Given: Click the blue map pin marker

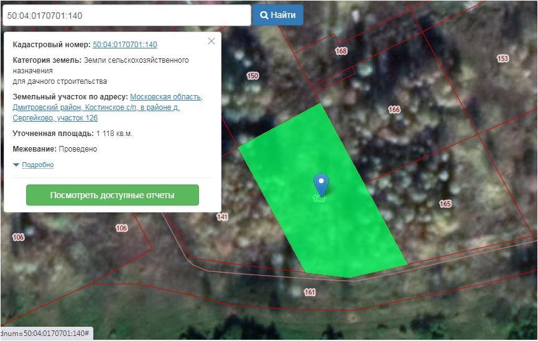Looking at the screenshot, I should point(321,184).
